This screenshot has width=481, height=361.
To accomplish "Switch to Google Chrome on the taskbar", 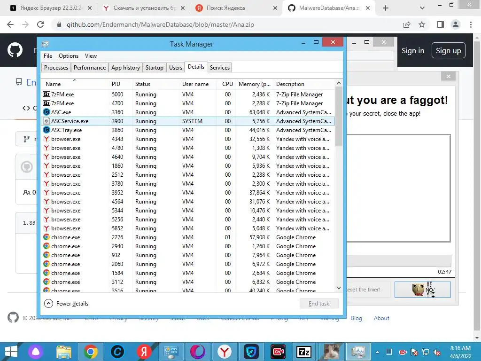I will (91, 352).
